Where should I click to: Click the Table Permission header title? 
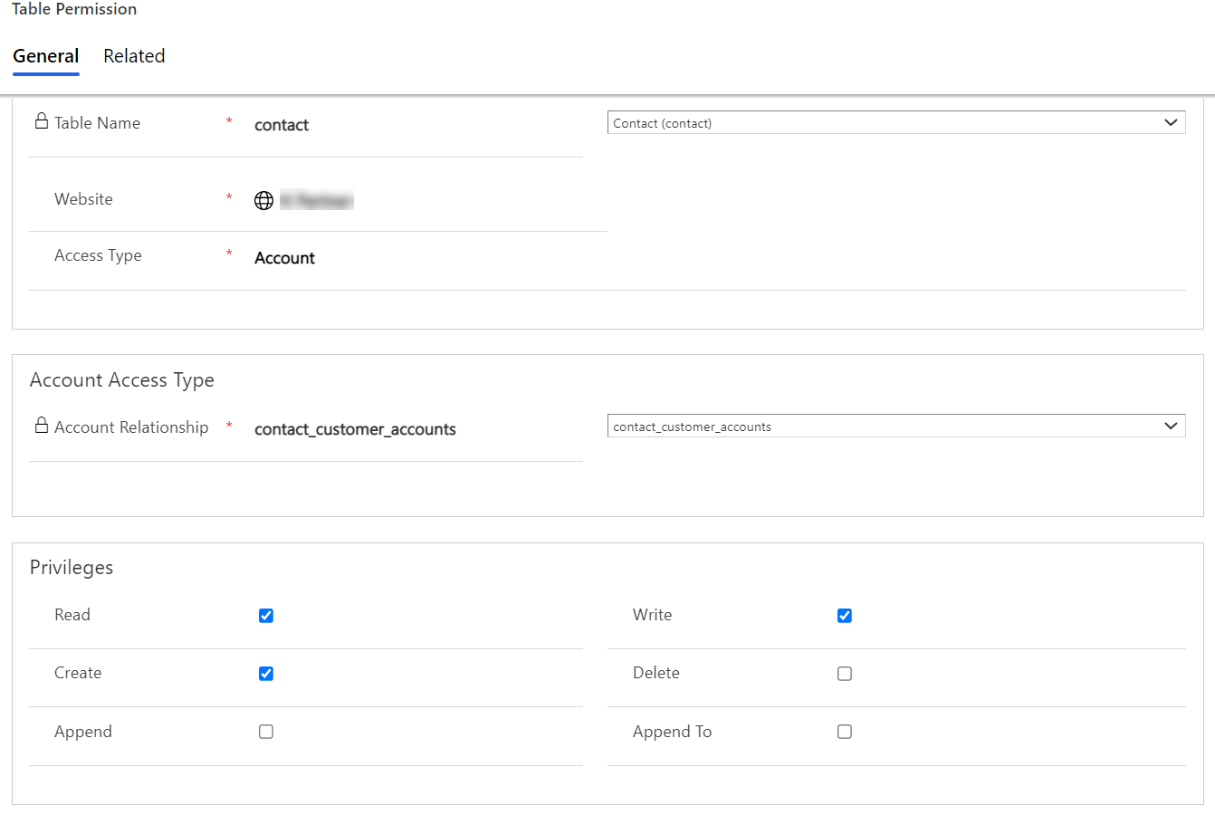tap(74, 9)
